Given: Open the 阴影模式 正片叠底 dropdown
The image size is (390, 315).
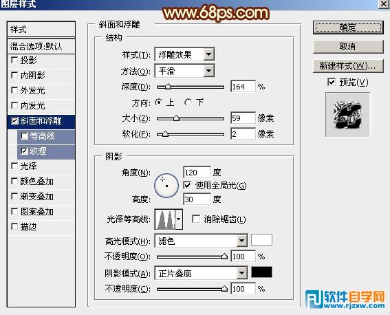Looking at the screenshot, I should (201, 273).
